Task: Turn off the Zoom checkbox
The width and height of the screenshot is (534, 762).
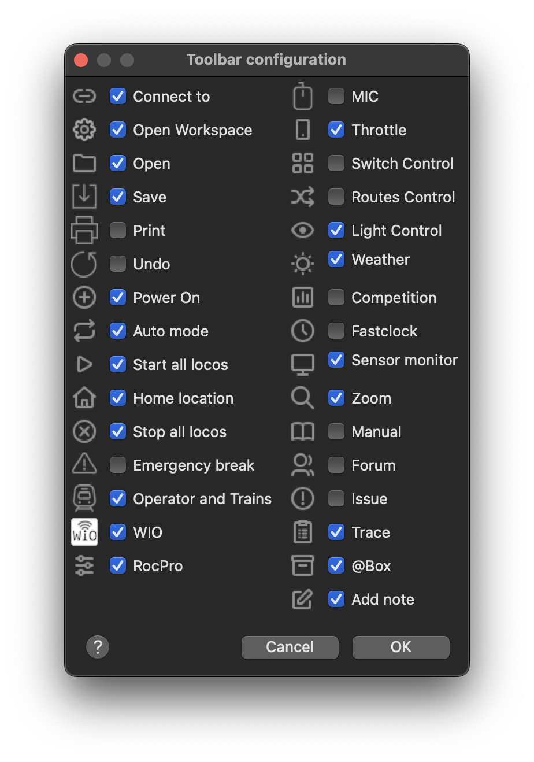Action: pyautogui.click(x=336, y=398)
